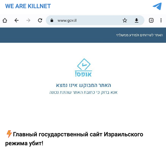Click the Telegram paper plane logo
The image size is (166, 154).
(x=157, y=6)
